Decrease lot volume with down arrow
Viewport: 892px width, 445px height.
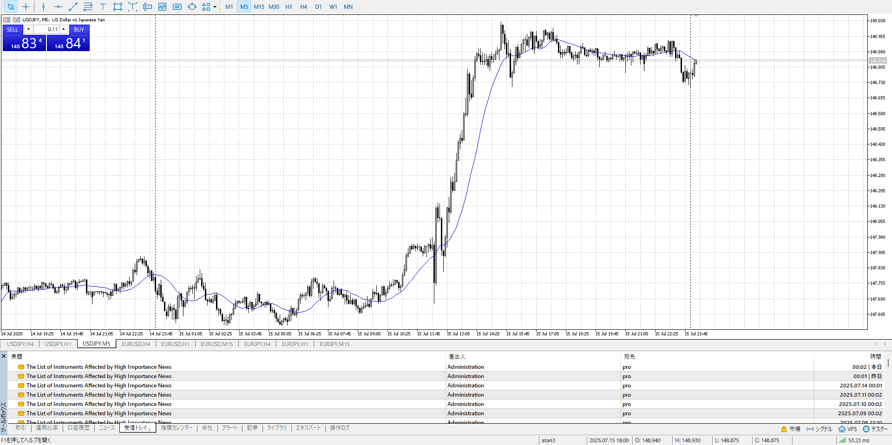28,29
